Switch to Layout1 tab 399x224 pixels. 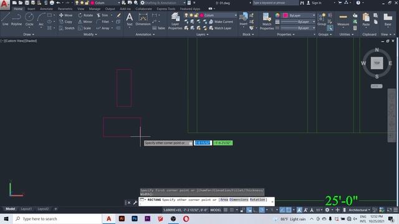coord(26,209)
